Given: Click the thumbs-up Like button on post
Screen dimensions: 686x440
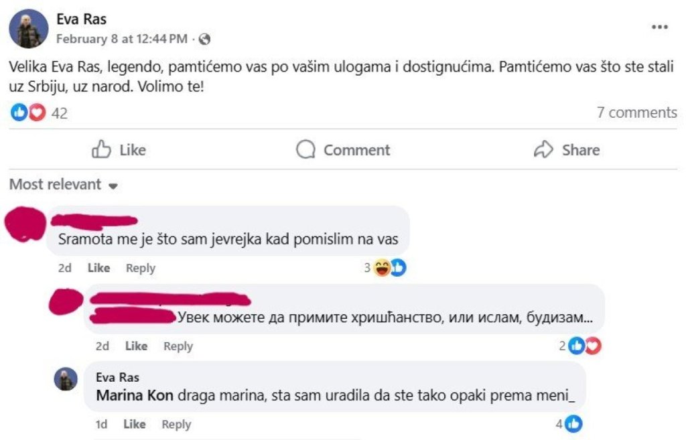Looking at the screenshot, I should tap(119, 150).
